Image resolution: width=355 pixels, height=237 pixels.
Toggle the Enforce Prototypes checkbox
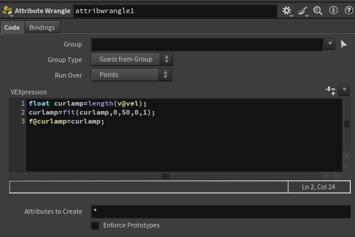[95, 226]
